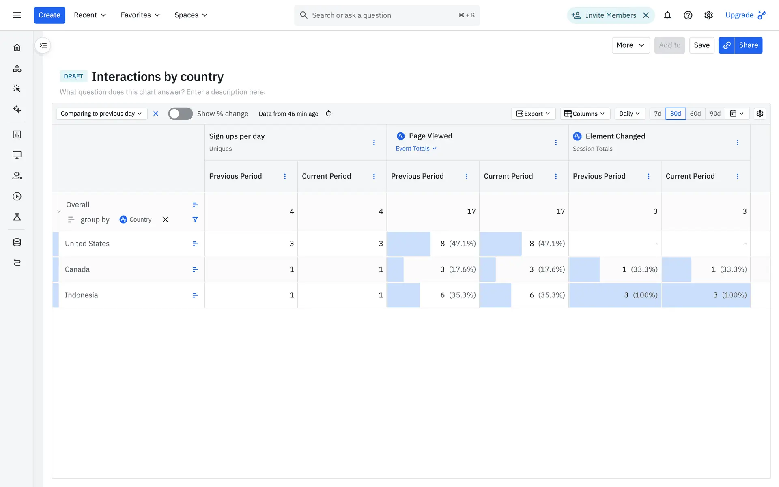Image resolution: width=779 pixels, height=487 pixels.
Task: Click the Search or ask a question field
Action: click(x=386, y=15)
